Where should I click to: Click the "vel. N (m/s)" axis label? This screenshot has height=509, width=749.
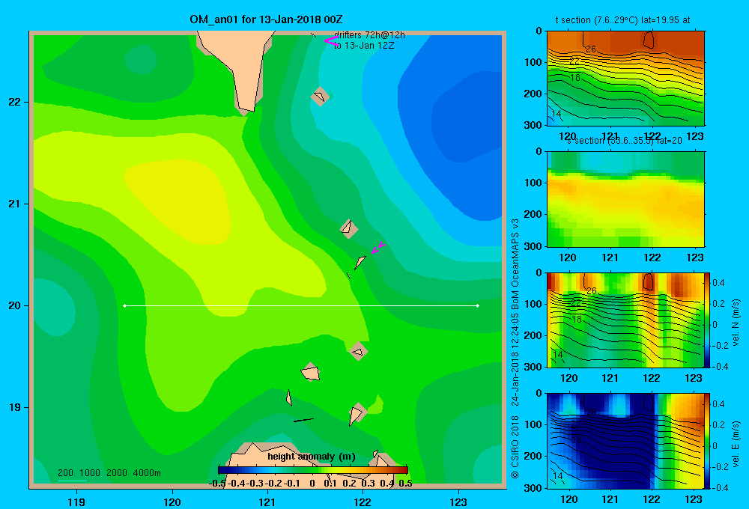[x=736, y=323]
